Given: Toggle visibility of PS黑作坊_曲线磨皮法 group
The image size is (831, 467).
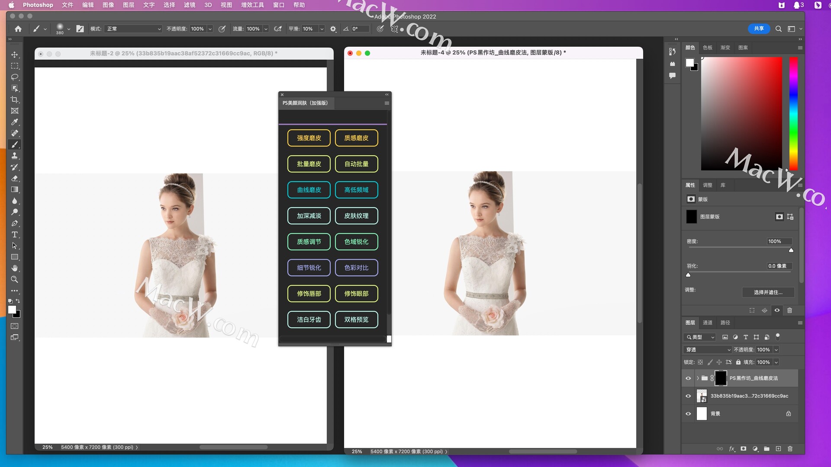Looking at the screenshot, I should pos(688,378).
